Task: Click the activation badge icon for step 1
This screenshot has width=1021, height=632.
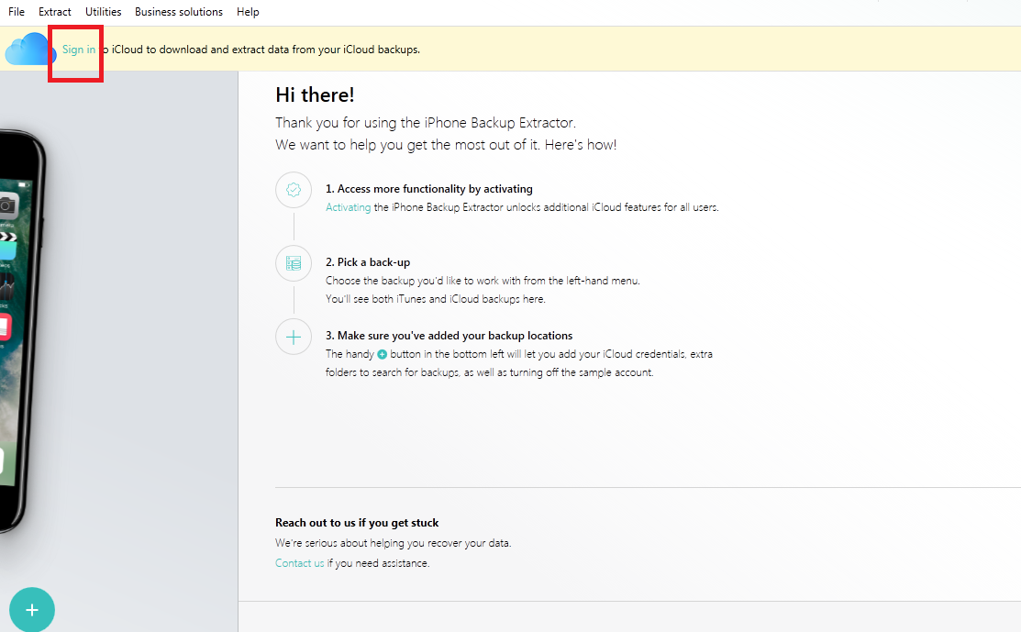Action: (294, 190)
